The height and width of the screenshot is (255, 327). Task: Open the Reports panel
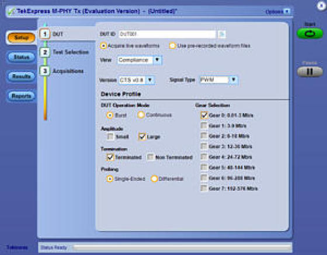click(x=21, y=96)
